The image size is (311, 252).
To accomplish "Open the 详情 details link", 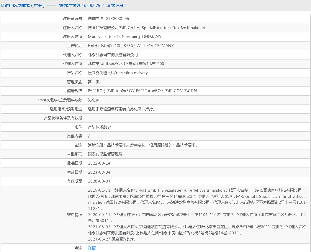I will pos(92,248).
